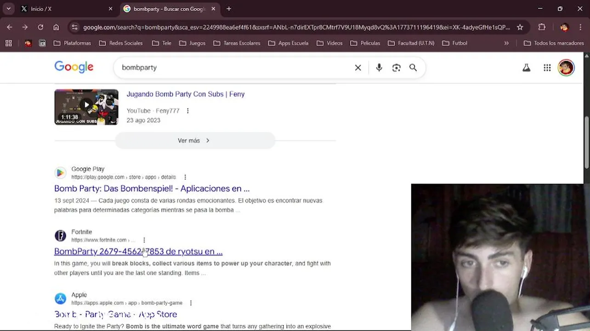Open the Videos bookmark folder
The image size is (590, 331).
coord(329,43)
